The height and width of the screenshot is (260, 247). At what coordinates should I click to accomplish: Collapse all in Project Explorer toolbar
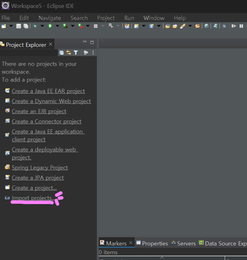(x=62, y=53)
